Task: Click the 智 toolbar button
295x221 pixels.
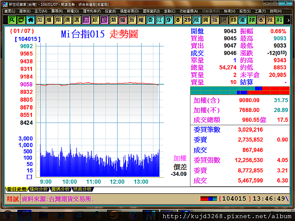Action: pos(132,20)
